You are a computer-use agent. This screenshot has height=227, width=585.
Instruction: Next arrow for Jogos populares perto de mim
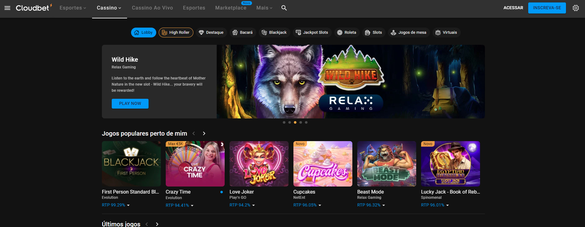[x=204, y=133]
